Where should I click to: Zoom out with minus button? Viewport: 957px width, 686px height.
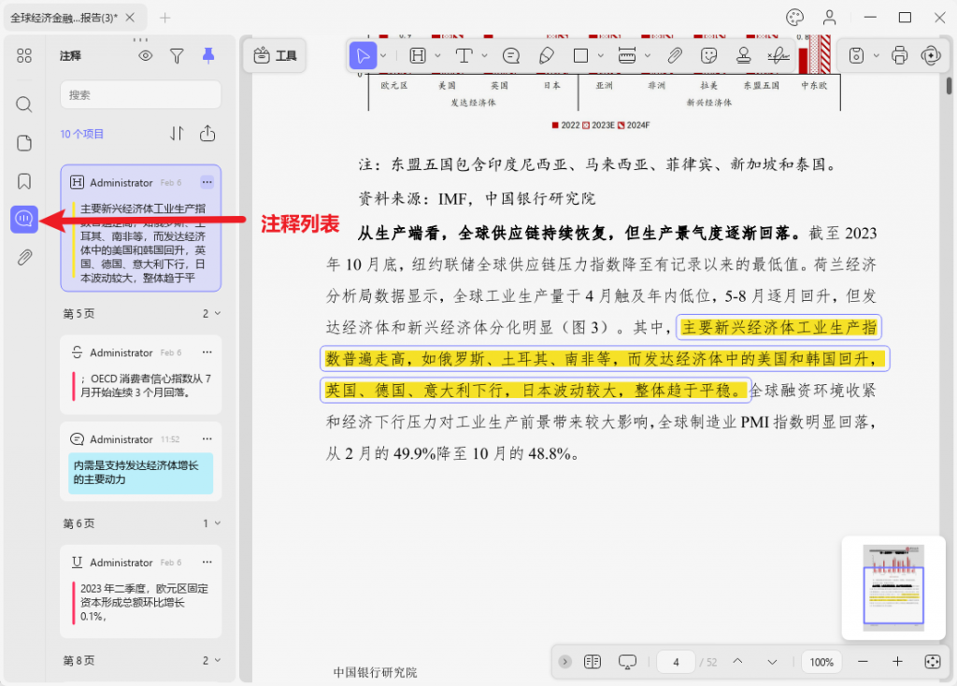(x=863, y=662)
